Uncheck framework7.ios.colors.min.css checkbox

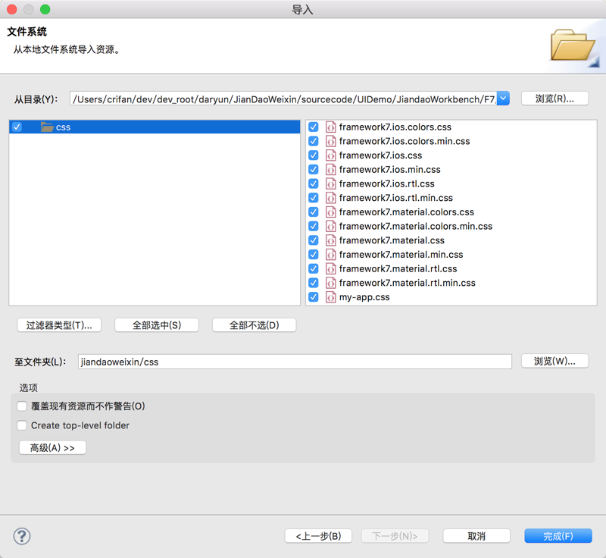[x=314, y=141]
